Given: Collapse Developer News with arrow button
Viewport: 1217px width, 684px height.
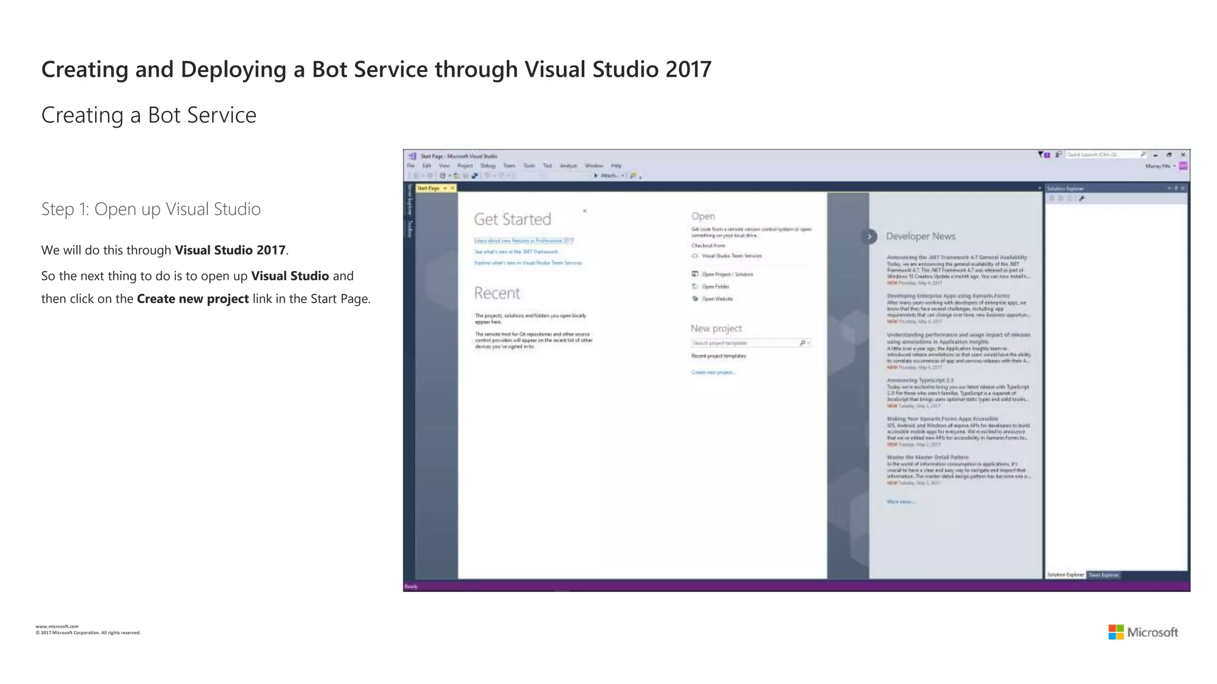Looking at the screenshot, I should click(869, 236).
